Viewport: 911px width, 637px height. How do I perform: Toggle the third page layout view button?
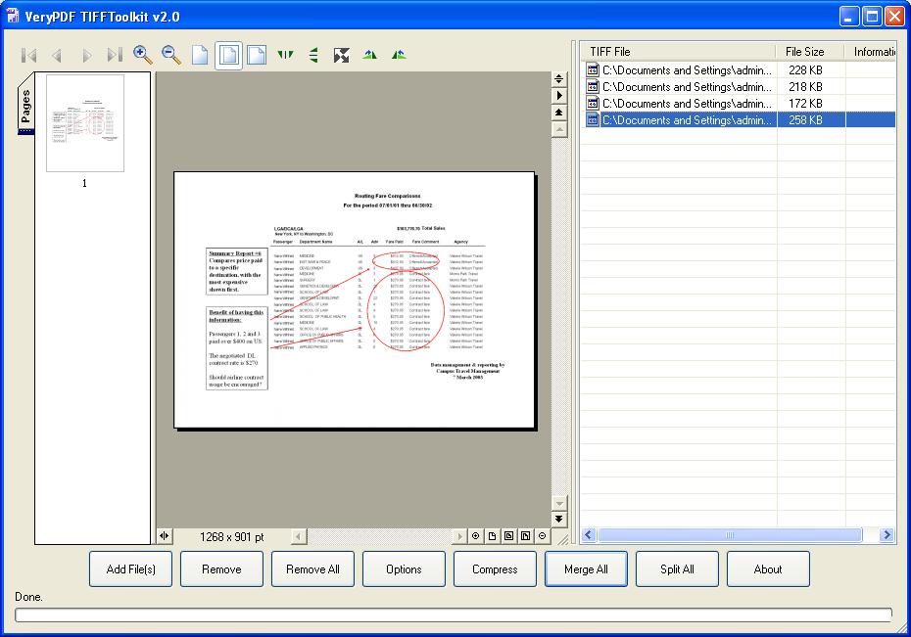click(257, 55)
